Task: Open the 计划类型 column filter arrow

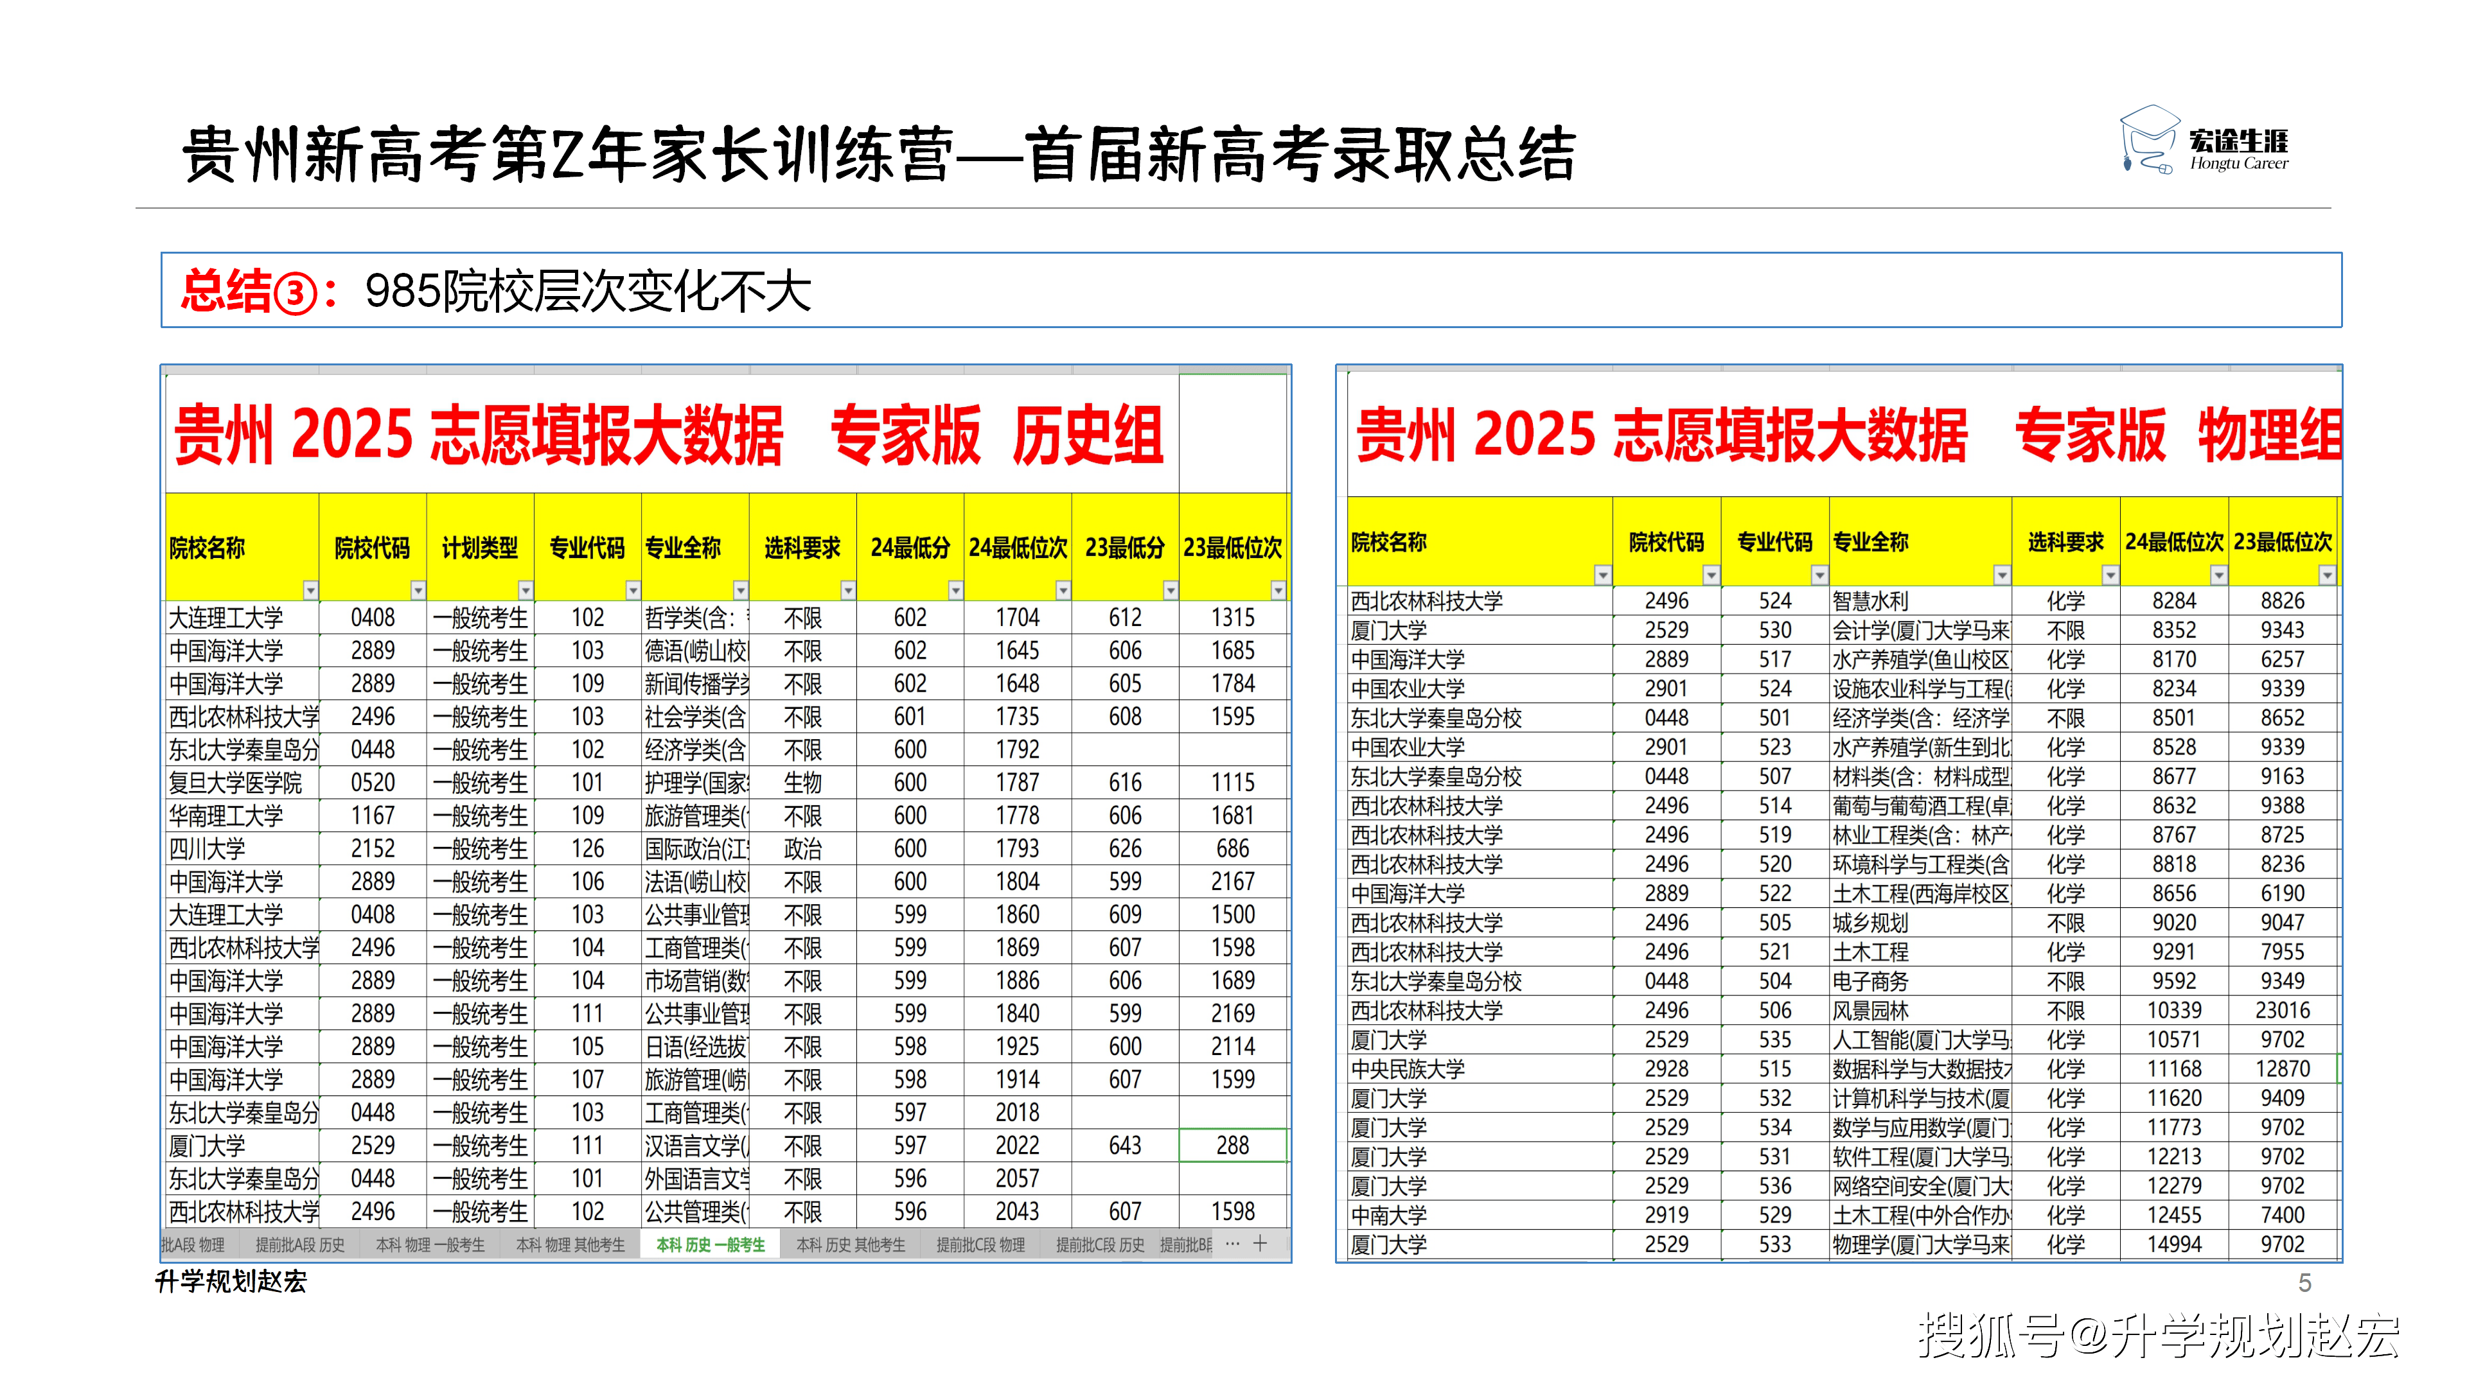Action: [x=525, y=591]
